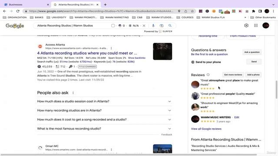Viewport: 278px width, 156px height.
Task: Open Access Atlanta result thumbnail image
Action: [x=162, y=51]
